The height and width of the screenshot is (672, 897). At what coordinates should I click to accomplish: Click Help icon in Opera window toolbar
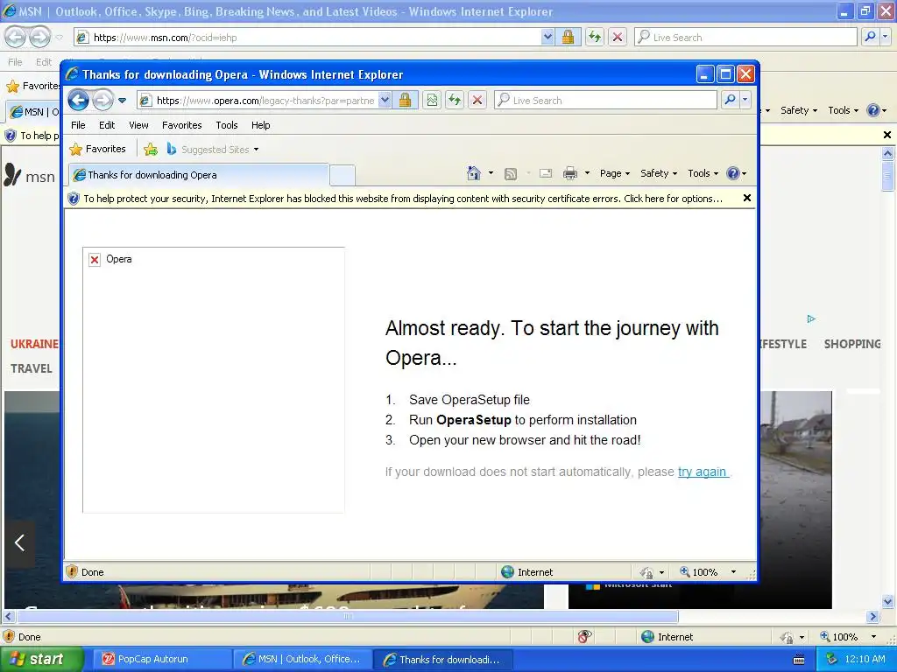click(733, 173)
